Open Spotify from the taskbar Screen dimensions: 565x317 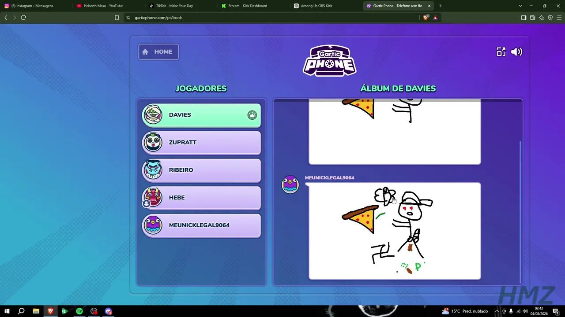pyautogui.click(x=79, y=311)
